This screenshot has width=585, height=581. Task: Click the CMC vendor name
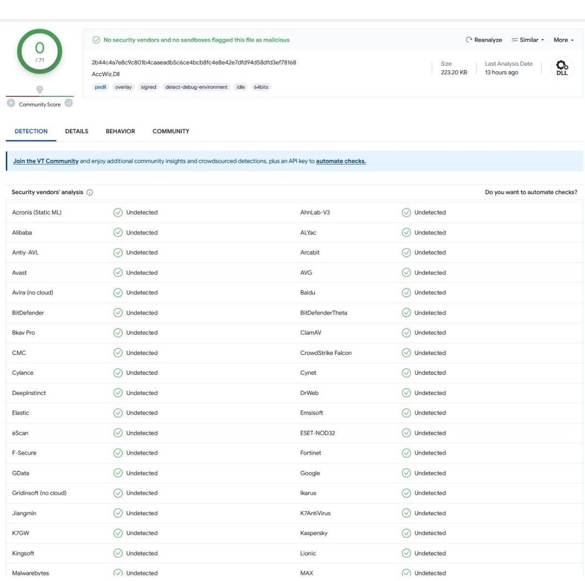(19, 353)
